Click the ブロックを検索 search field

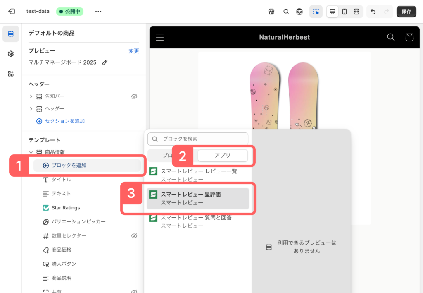click(198, 139)
